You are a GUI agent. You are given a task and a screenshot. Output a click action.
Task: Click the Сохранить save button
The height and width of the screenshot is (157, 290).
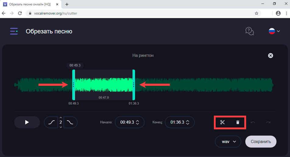pyautogui.click(x=261, y=142)
